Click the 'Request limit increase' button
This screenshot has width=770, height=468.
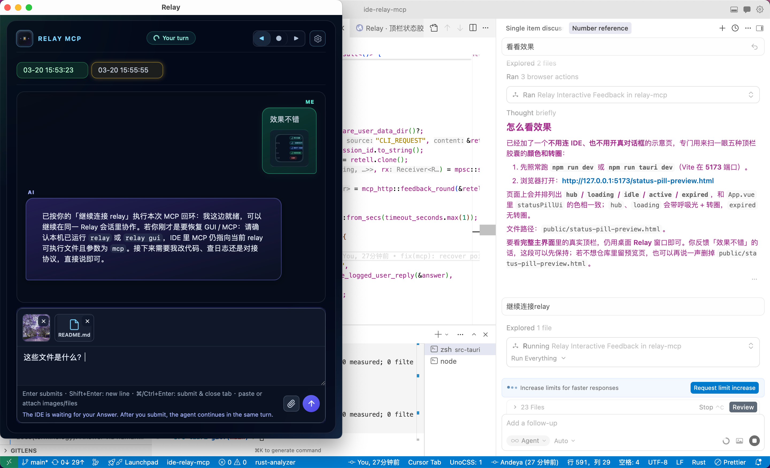click(x=724, y=388)
